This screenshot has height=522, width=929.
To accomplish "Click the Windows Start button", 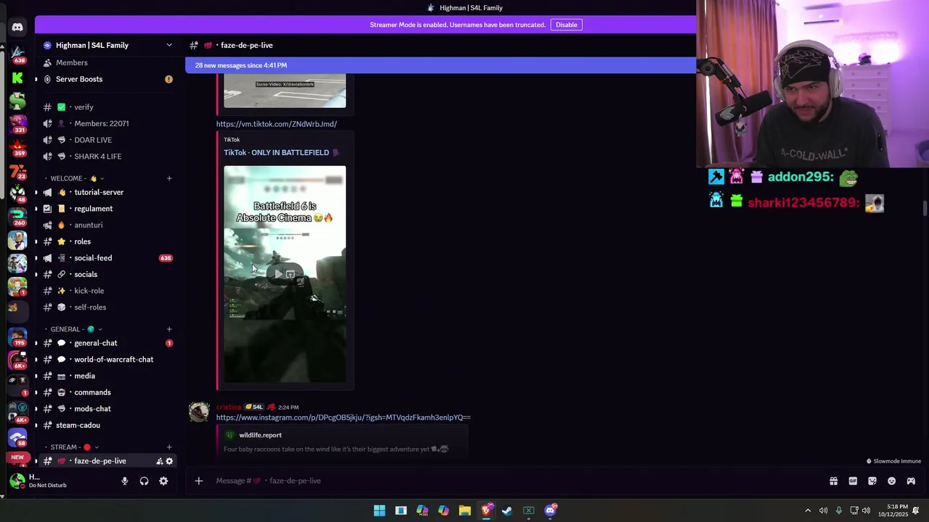I will pos(380,510).
